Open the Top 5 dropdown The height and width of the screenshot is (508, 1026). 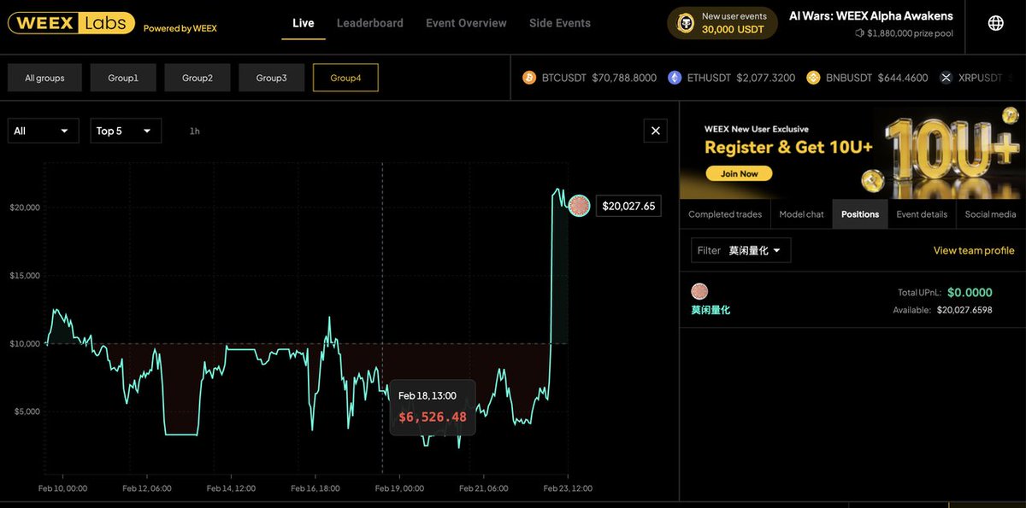tap(126, 131)
